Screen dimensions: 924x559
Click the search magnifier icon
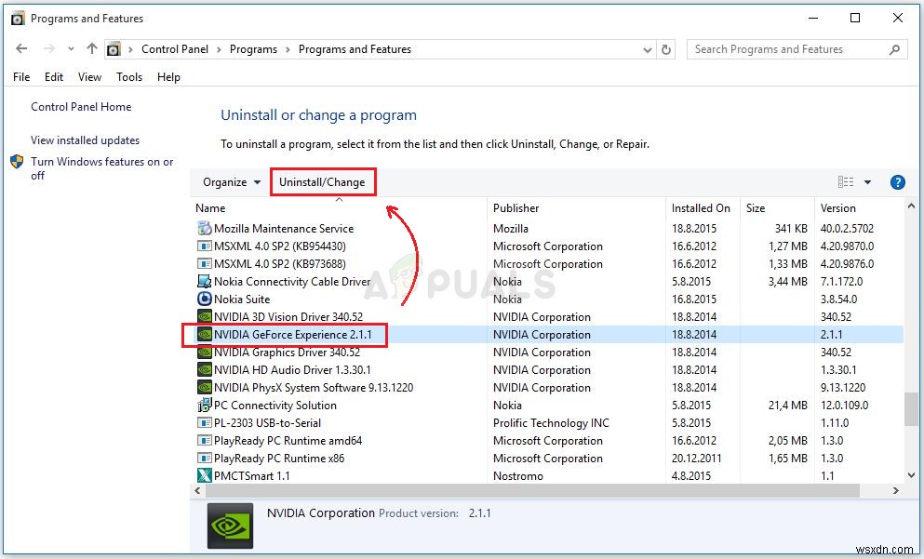(x=895, y=48)
